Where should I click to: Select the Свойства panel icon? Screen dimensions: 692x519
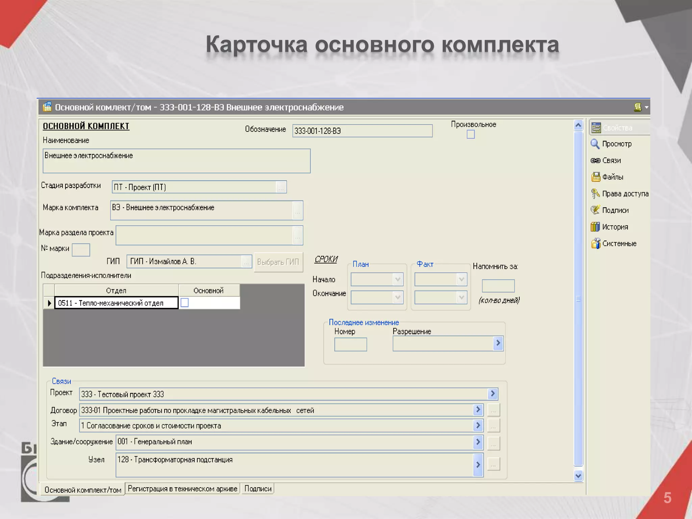(x=596, y=128)
